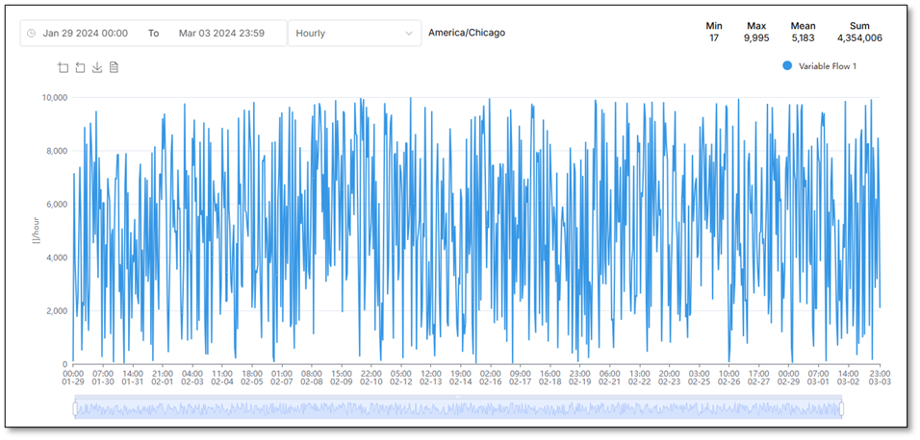Download the chart as image icon
Viewport: 920px width, 440px height.
pos(97,68)
